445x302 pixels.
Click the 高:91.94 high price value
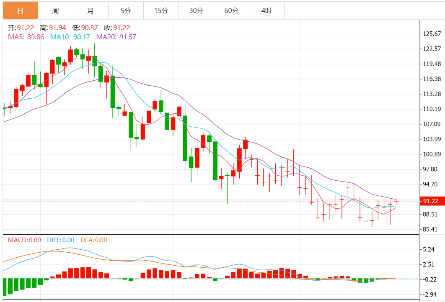pos(53,28)
